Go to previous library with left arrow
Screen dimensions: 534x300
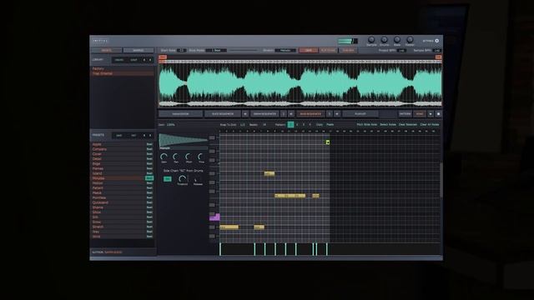[144, 60]
